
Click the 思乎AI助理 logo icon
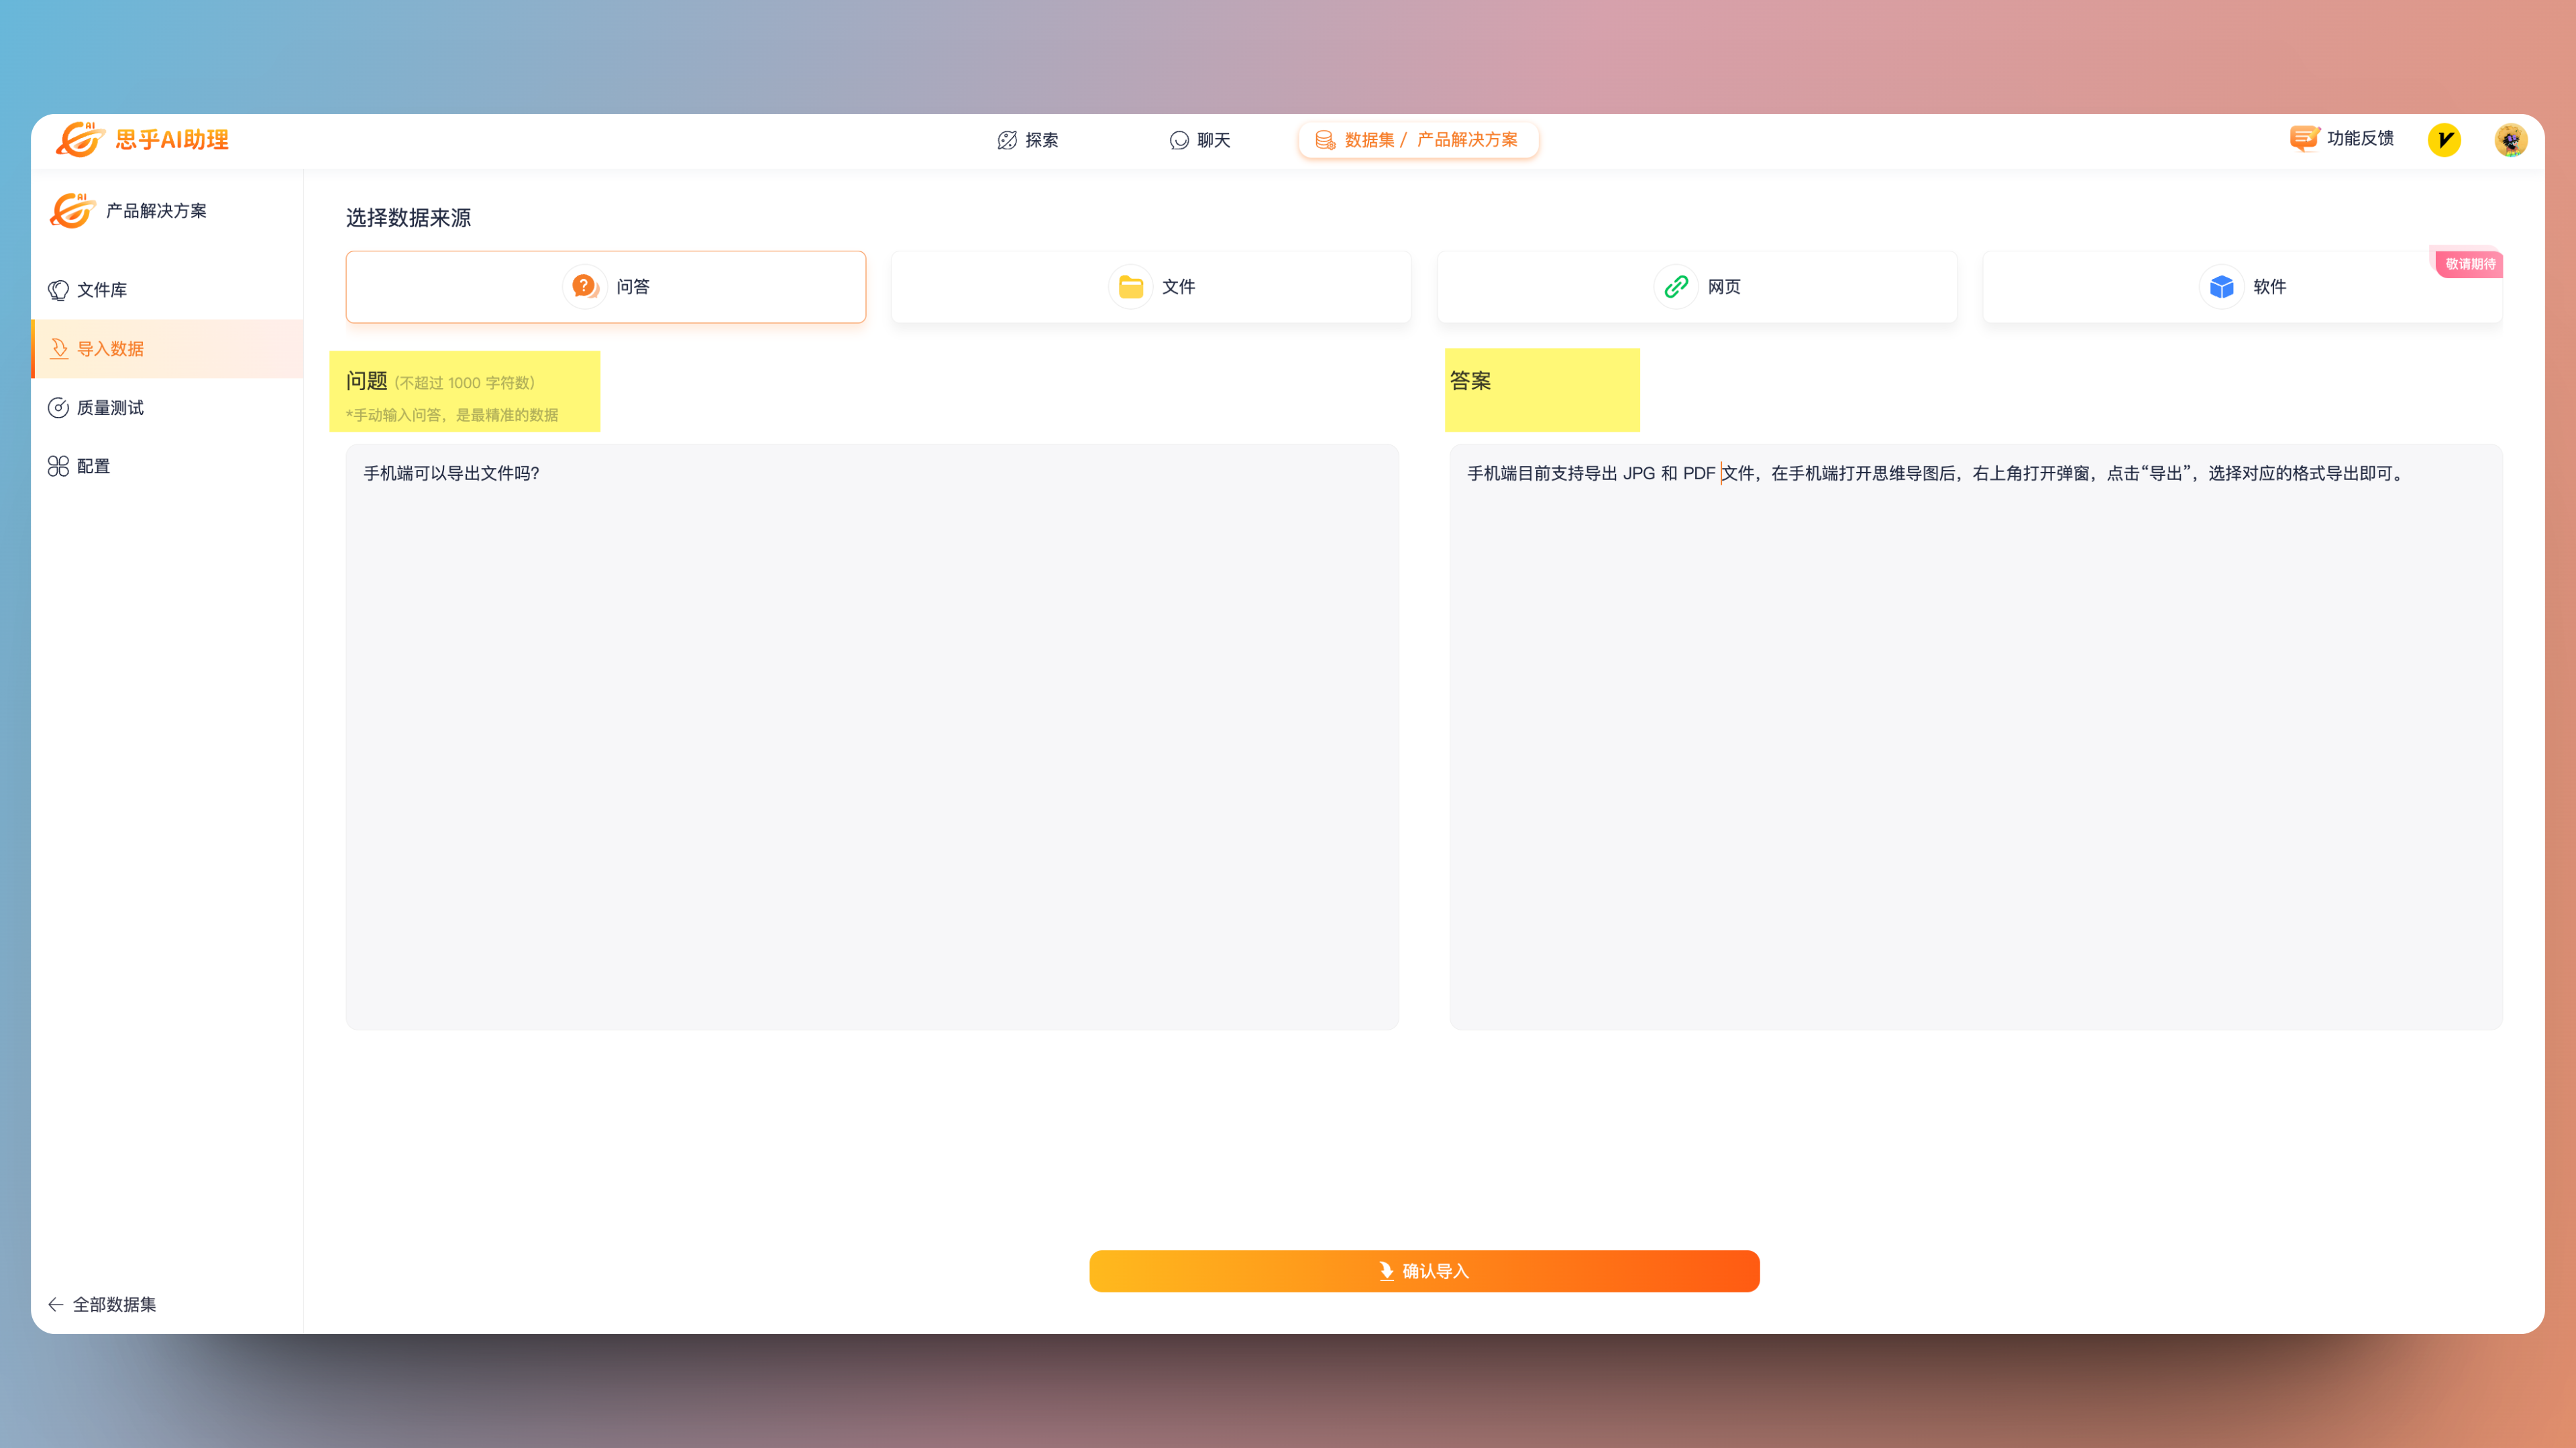click(x=80, y=140)
